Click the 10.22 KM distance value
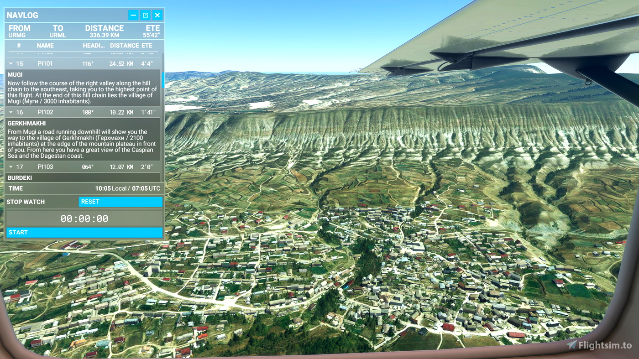639x359 pixels. click(121, 112)
